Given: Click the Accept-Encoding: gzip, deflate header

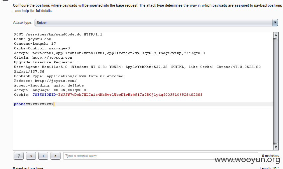Looking at the screenshot, I should pyautogui.click(x=49, y=85).
